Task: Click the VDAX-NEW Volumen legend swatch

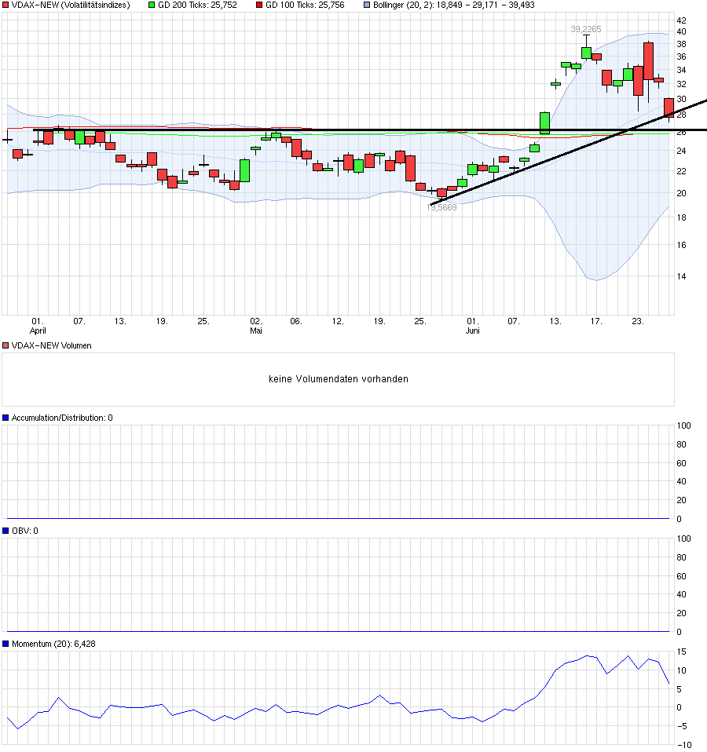Action: 5,345
